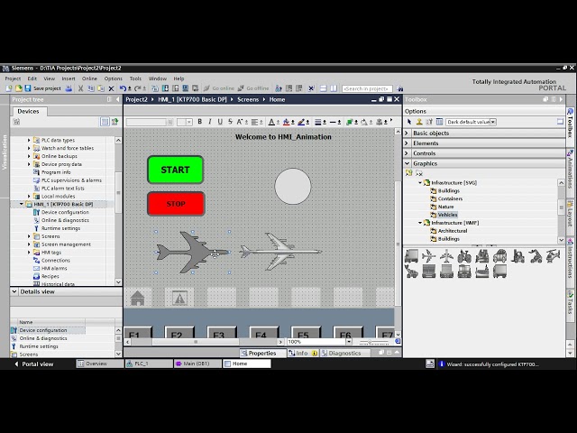Collapse the Infrastructure [SVG] tree node

click(x=420, y=182)
